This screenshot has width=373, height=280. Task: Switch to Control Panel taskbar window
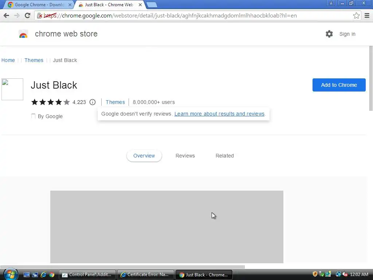[x=87, y=275]
